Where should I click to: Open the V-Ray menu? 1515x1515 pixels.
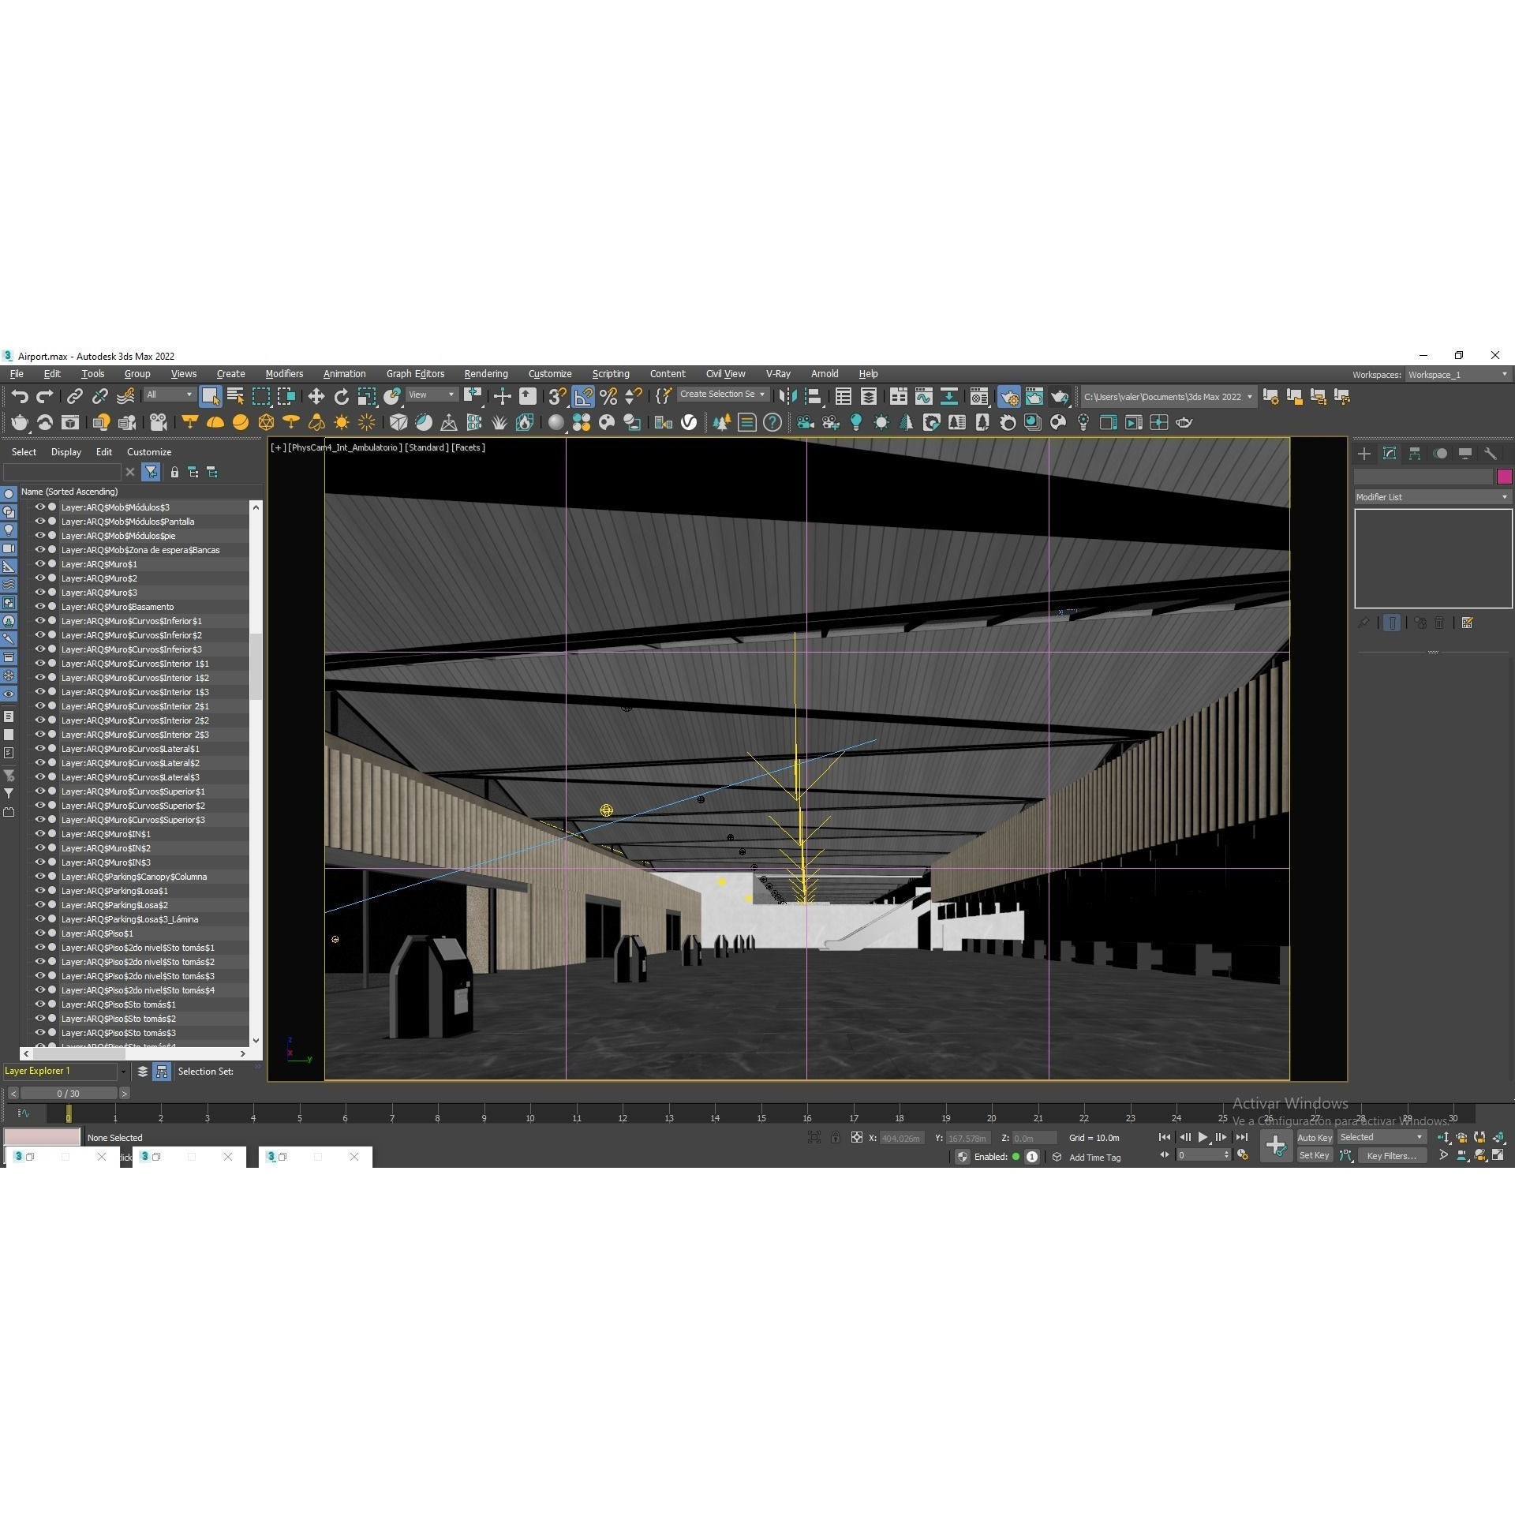click(x=778, y=374)
